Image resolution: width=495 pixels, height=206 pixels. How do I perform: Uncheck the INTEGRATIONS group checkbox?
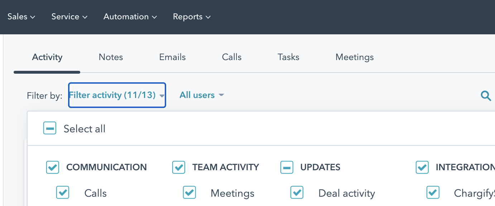(x=422, y=167)
